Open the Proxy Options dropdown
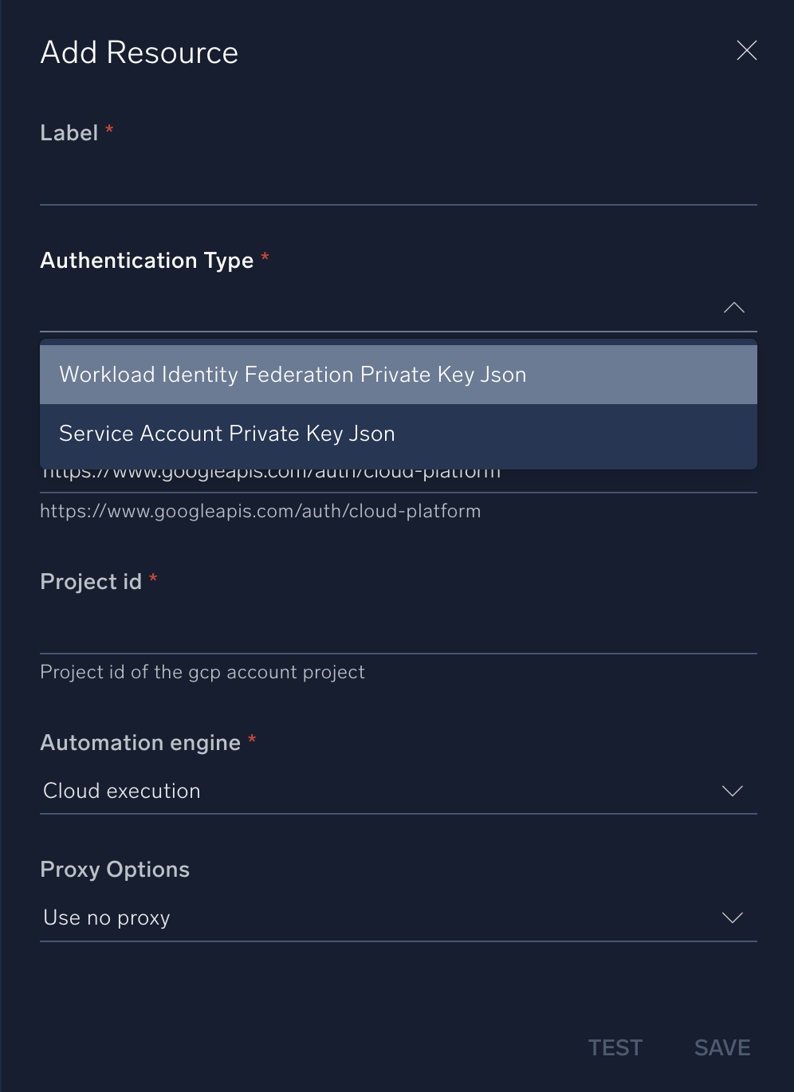794x1092 pixels. [x=399, y=917]
